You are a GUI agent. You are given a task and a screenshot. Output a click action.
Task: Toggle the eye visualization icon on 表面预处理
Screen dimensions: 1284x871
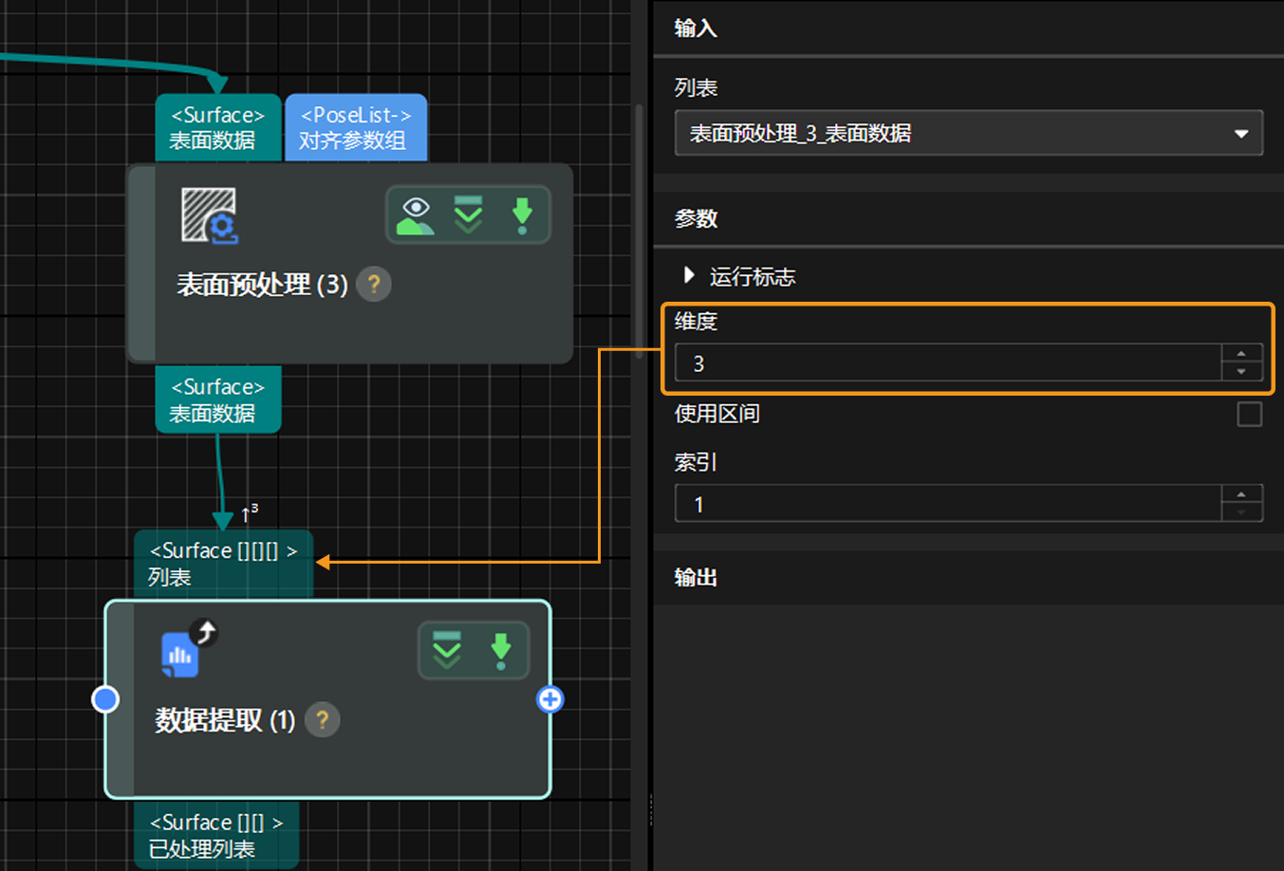pyautogui.click(x=416, y=215)
